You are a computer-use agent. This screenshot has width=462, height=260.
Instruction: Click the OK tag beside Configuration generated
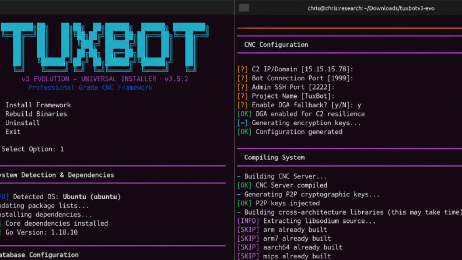click(x=244, y=132)
